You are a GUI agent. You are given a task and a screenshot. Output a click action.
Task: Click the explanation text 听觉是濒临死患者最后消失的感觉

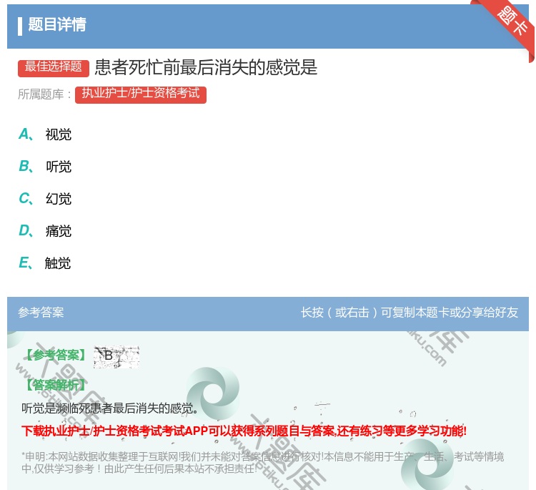(110, 408)
